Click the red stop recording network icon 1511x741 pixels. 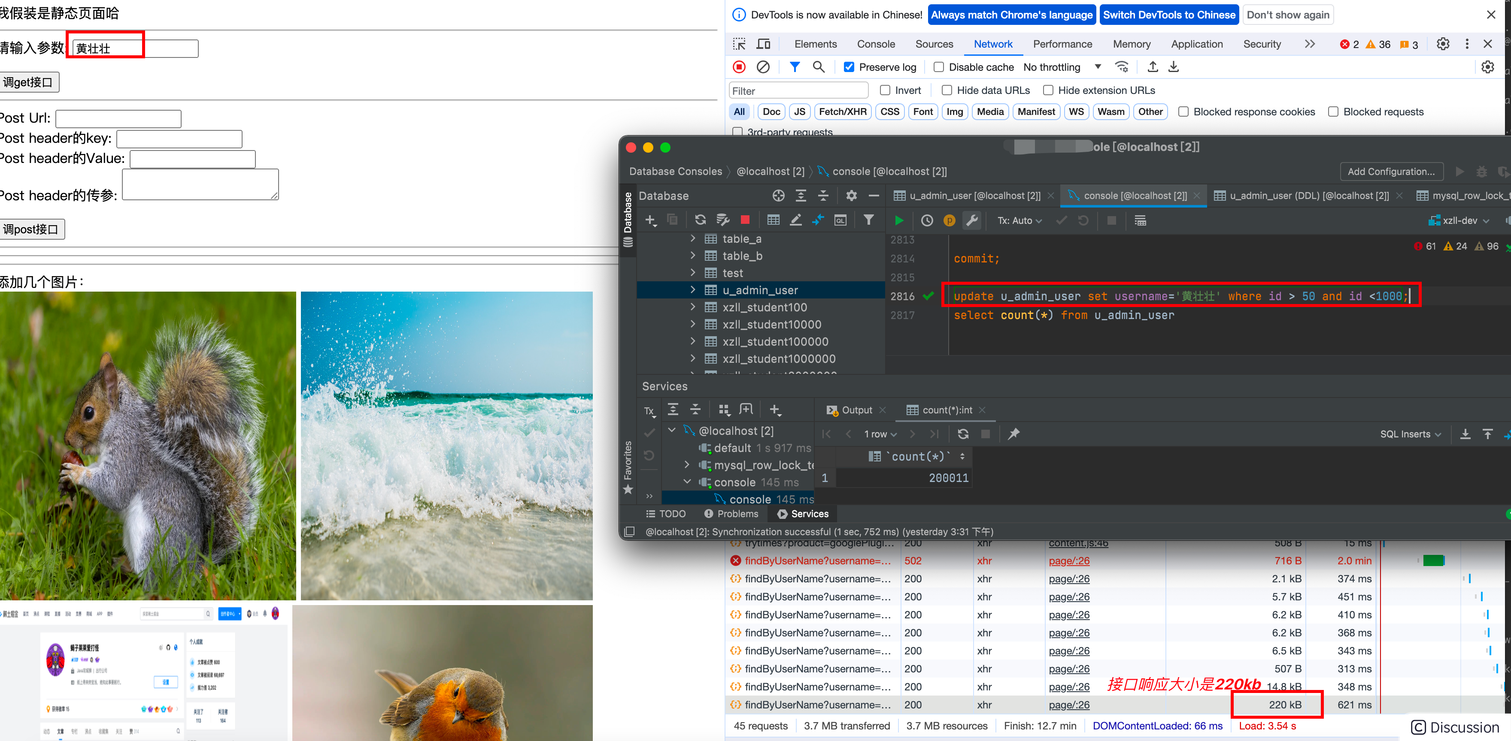[739, 67]
